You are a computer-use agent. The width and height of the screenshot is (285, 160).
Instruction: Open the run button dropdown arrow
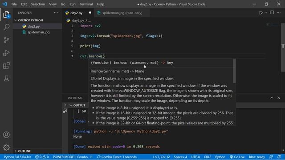(265, 13)
